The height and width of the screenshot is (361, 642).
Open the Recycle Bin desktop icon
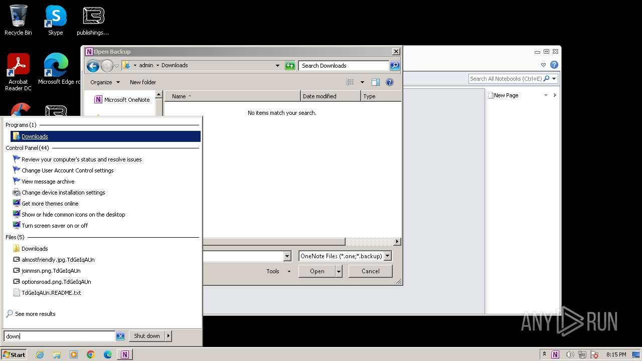point(18,20)
